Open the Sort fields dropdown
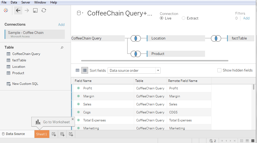Viewport: 257px width, 143px height. 134,70
